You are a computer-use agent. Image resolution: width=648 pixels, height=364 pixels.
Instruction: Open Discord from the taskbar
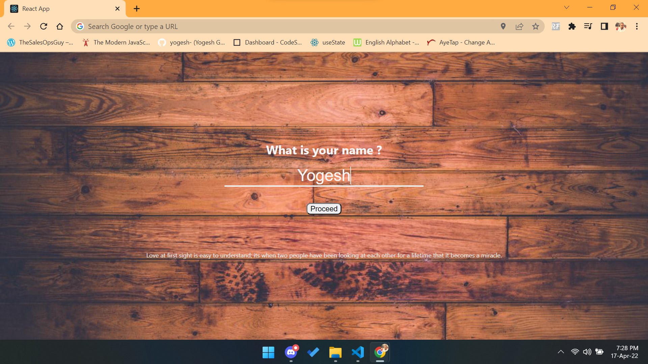(291, 352)
